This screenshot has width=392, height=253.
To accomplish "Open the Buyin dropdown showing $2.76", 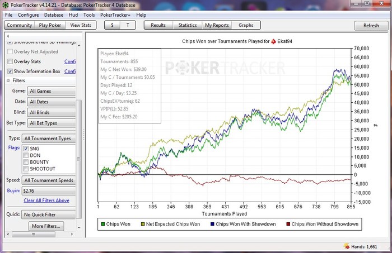I will click(x=49, y=191).
